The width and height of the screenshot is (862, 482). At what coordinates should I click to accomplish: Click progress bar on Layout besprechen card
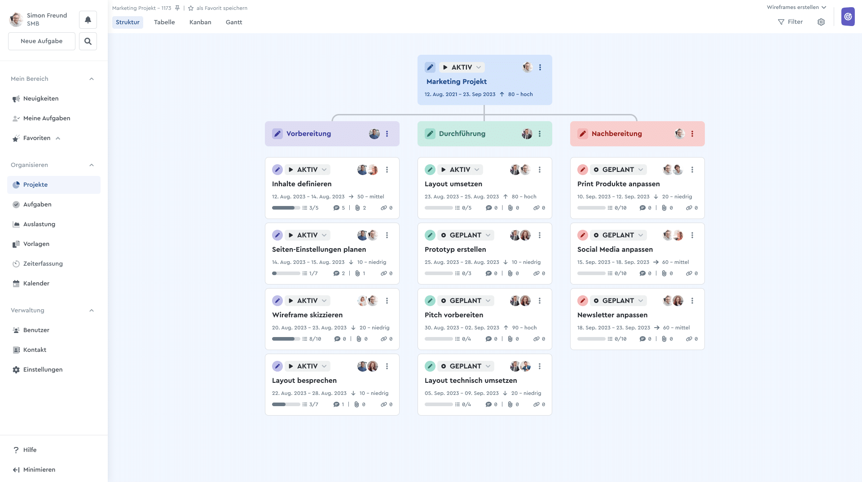pyautogui.click(x=286, y=405)
